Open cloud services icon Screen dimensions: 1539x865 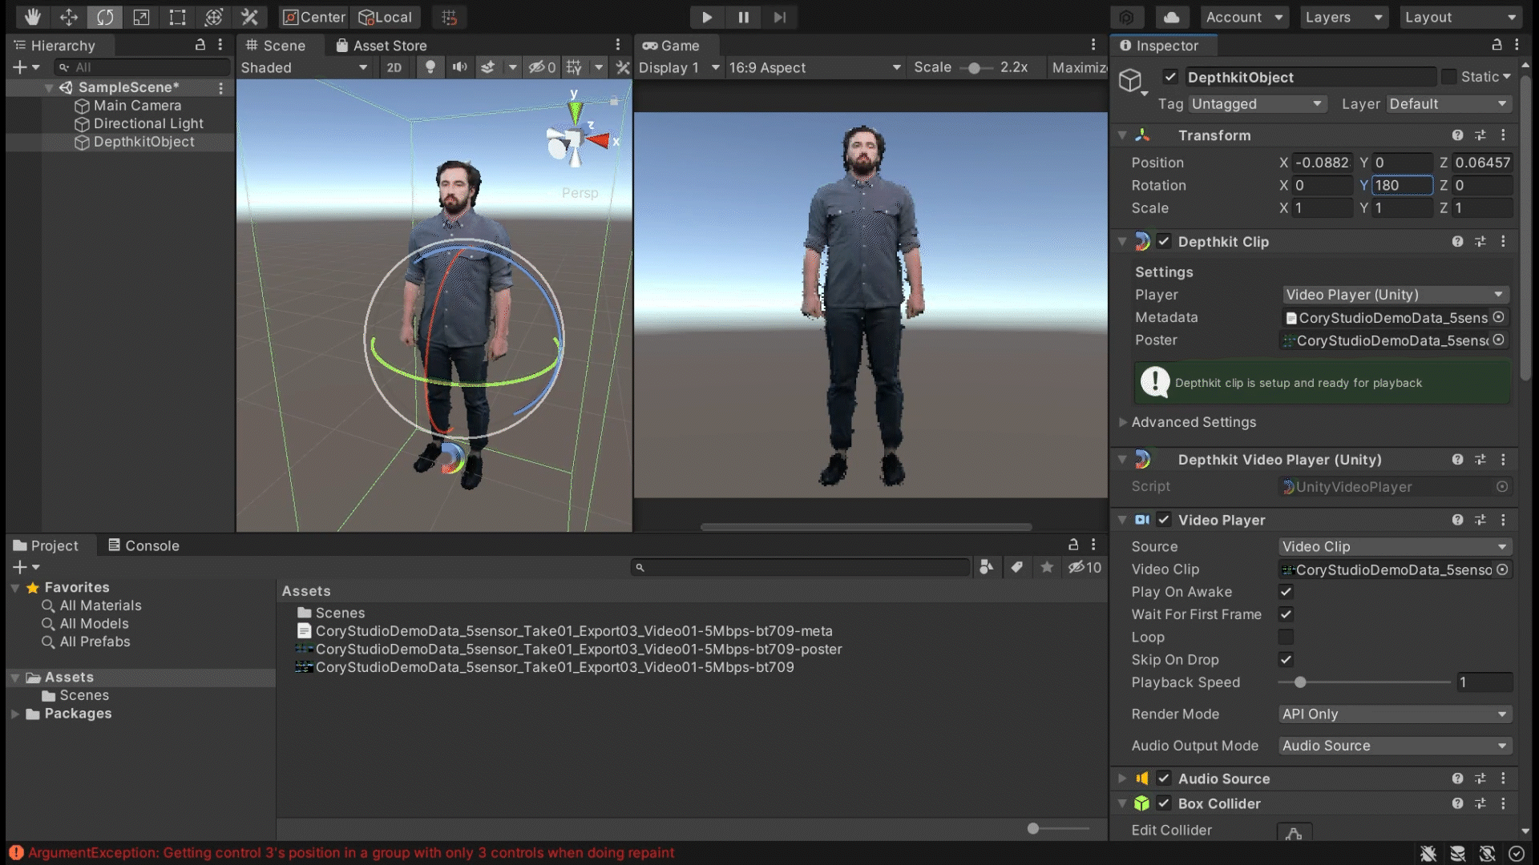1171,17
